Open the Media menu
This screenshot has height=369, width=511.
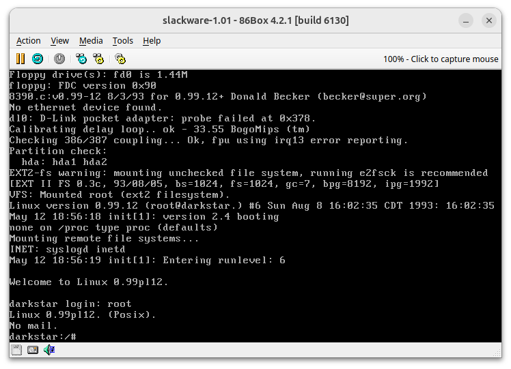(91, 41)
